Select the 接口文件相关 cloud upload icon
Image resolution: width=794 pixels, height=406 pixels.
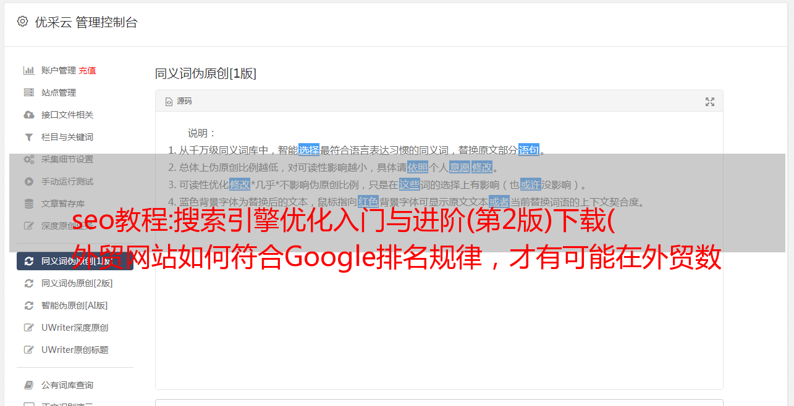[28, 115]
